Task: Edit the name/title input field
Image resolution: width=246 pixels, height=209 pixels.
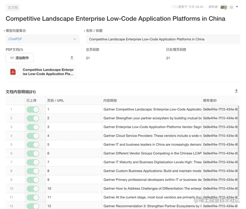Action: tap(163, 39)
